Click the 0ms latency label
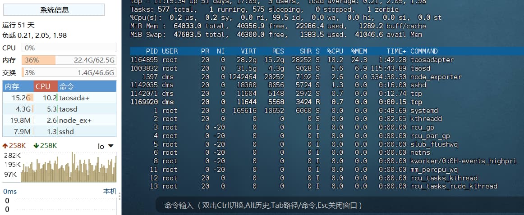 click(x=10, y=192)
